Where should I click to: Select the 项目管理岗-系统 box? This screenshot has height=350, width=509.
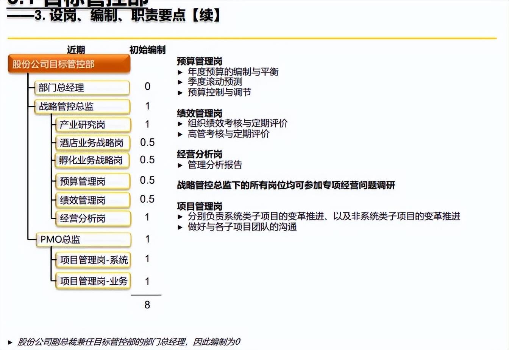[93, 260]
